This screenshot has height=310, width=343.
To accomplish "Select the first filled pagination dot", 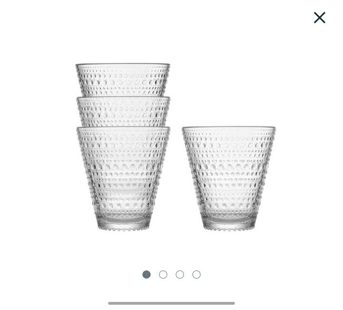I will coord(146,274).
